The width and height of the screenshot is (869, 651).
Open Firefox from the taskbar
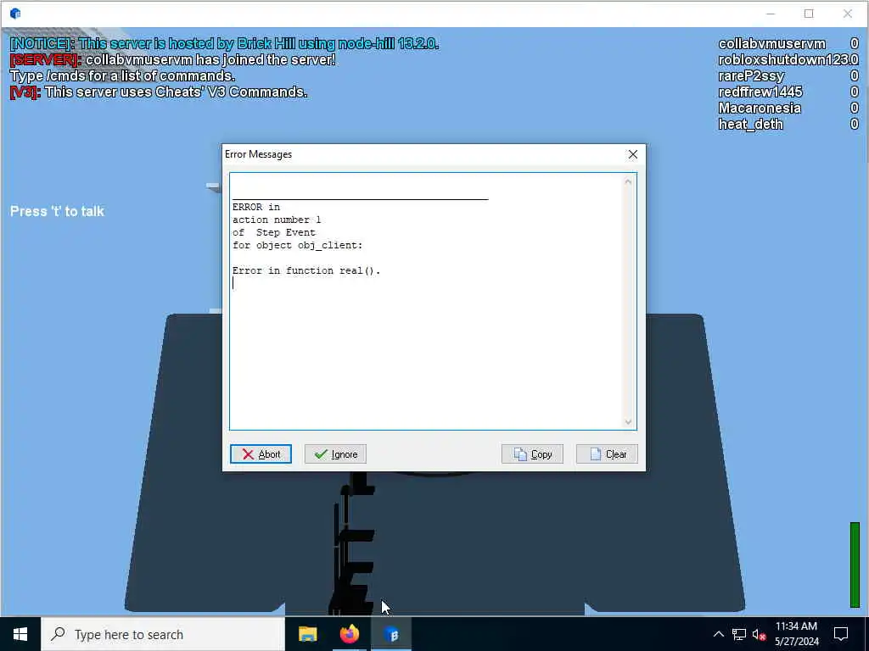point(349,634)
